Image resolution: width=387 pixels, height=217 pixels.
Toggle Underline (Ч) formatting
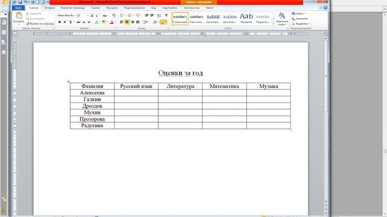pos(70,22)
